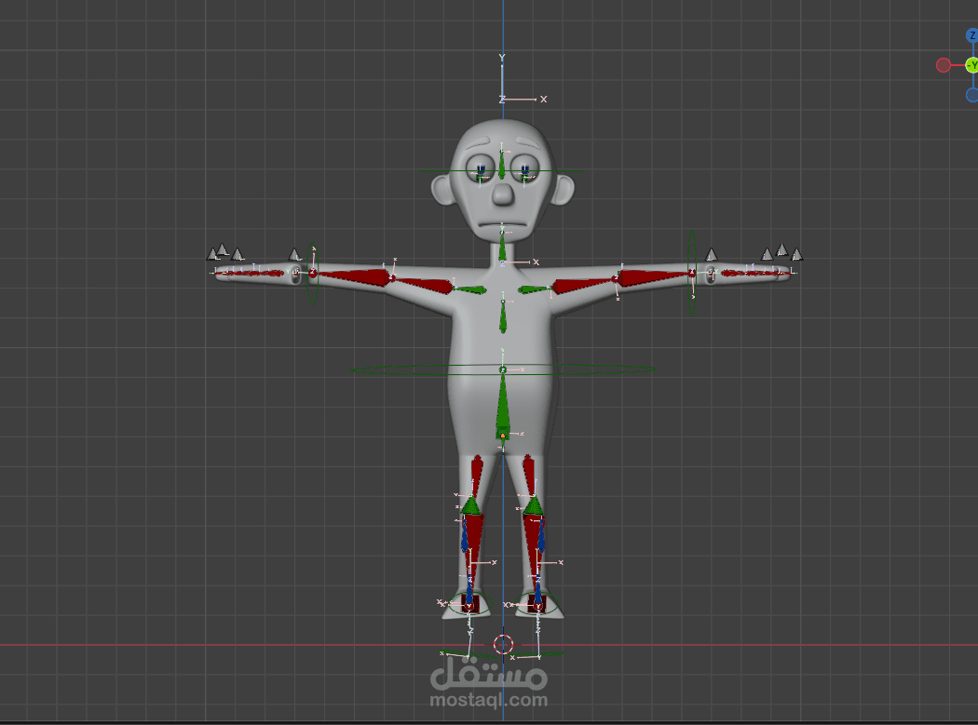Select the red forearm bone on screen right
The width and height of the screenshot is (978, 725).
(654, 277)
